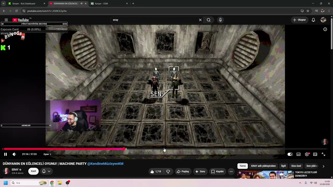Dislike the video with thumbs down
The width and height of the screenshot is (333, 187).
pos(168,171)
